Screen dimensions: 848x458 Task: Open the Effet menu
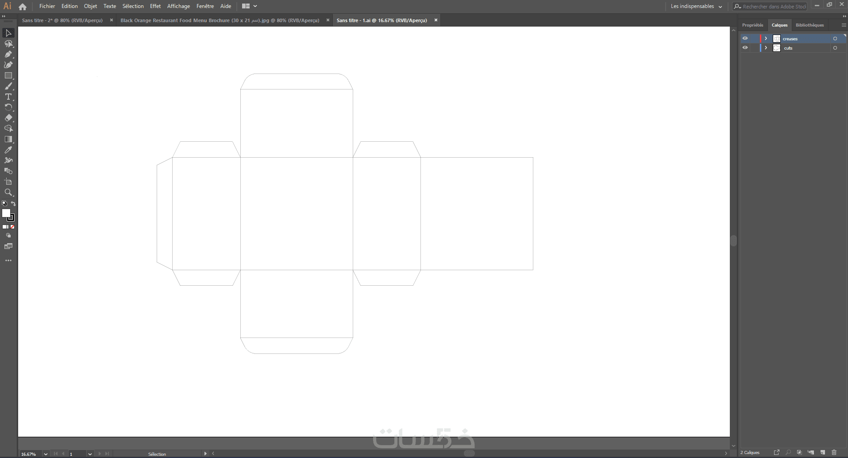155,6
